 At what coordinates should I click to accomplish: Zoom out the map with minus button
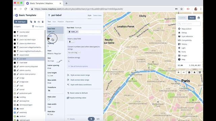click(x=184, y=72)
